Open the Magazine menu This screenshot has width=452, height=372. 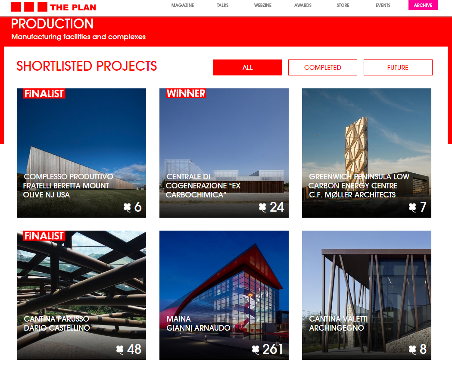coord(183,6)
